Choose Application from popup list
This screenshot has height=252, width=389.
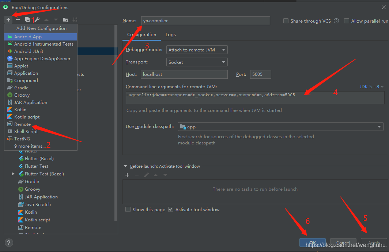tap(41, 73)
